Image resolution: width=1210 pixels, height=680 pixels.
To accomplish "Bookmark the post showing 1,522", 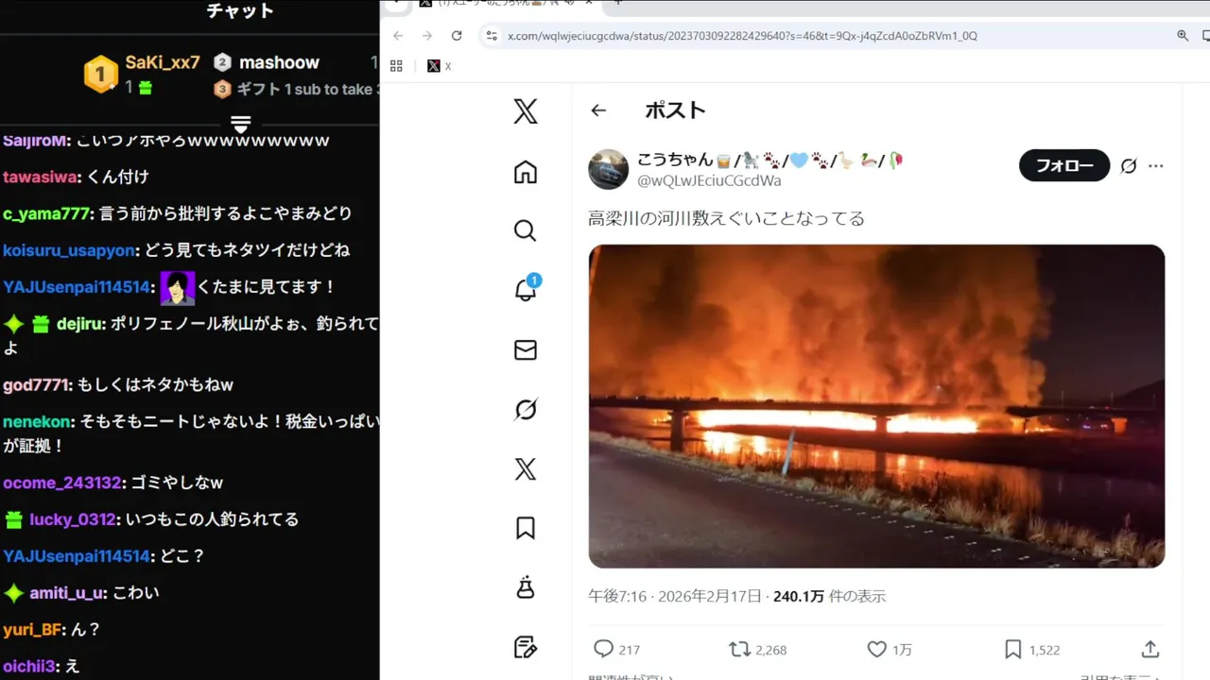I will [1032, 649].
